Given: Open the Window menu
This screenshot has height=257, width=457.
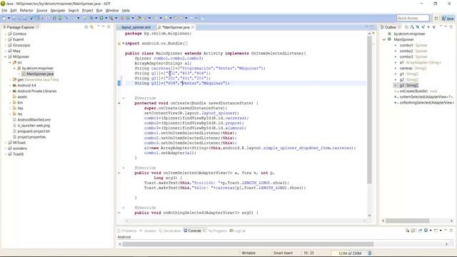Looking at the screenshot, I should click(112, 11).
